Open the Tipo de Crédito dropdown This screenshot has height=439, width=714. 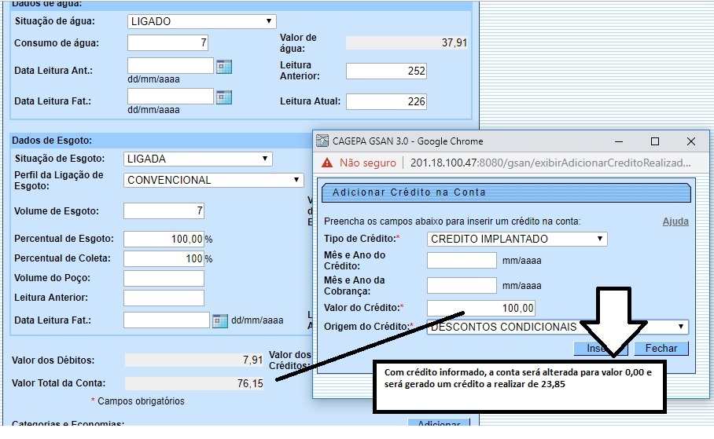517,239
